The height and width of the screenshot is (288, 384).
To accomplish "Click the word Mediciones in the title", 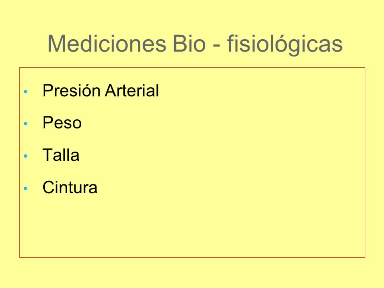I will (x=107, y=44).
